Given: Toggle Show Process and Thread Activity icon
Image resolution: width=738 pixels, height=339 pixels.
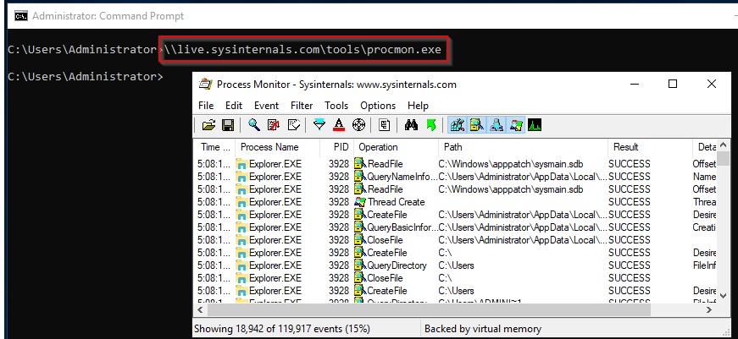Looking at the screenshot, I should (x=516, y=125).
